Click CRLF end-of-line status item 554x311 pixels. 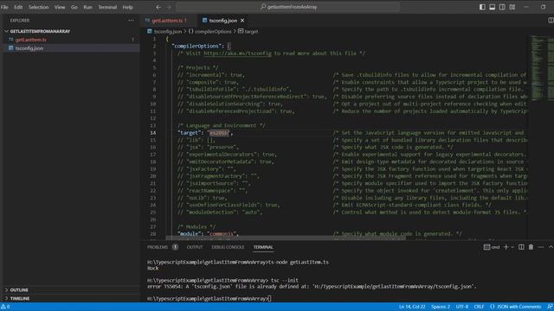point(479,307)
